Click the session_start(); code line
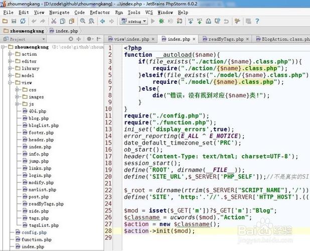Viewport: 310px width, 251px height. pos(152,163)
